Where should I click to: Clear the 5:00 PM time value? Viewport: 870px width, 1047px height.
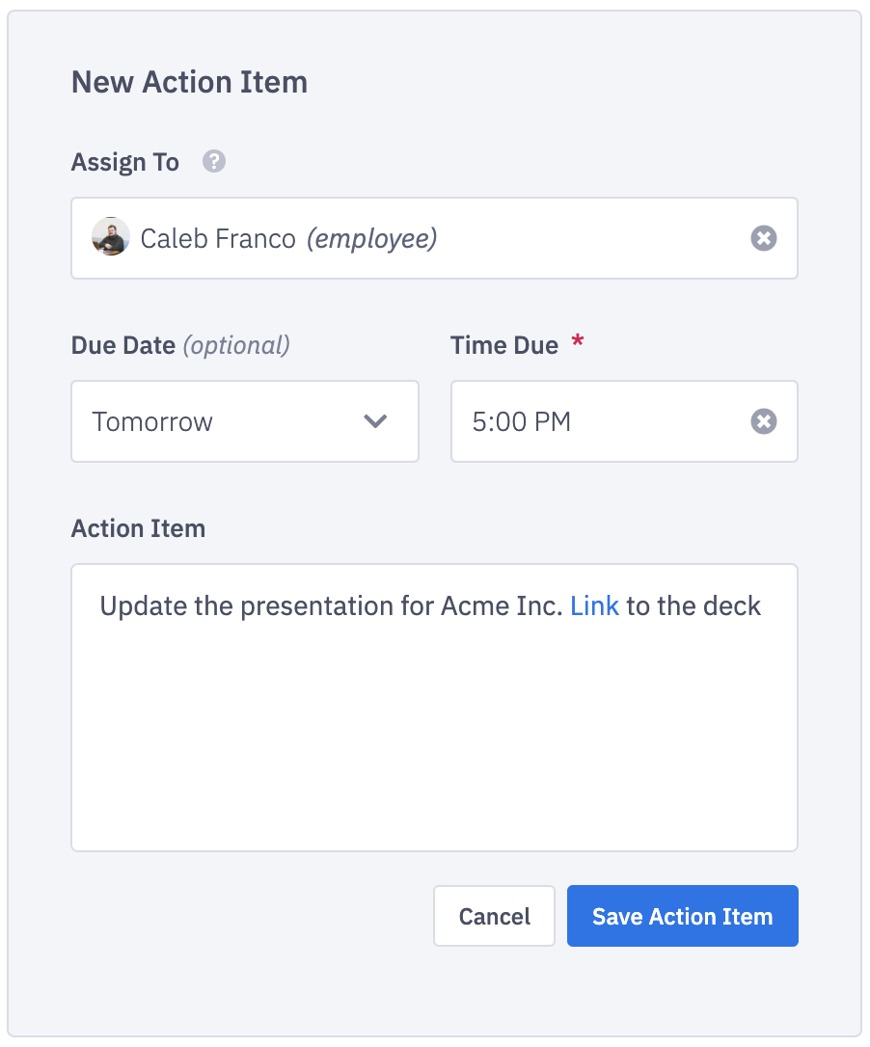[x=764, y=421]
